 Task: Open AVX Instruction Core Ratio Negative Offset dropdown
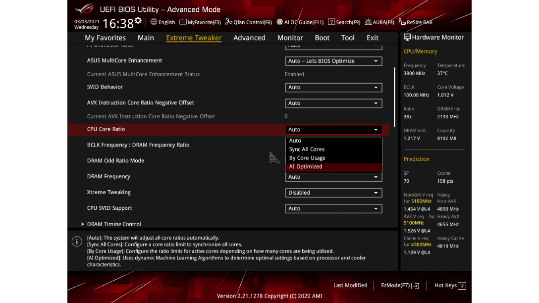333,103
